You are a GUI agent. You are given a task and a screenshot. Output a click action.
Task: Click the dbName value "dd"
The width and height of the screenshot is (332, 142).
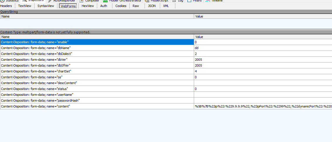[196, 48]
